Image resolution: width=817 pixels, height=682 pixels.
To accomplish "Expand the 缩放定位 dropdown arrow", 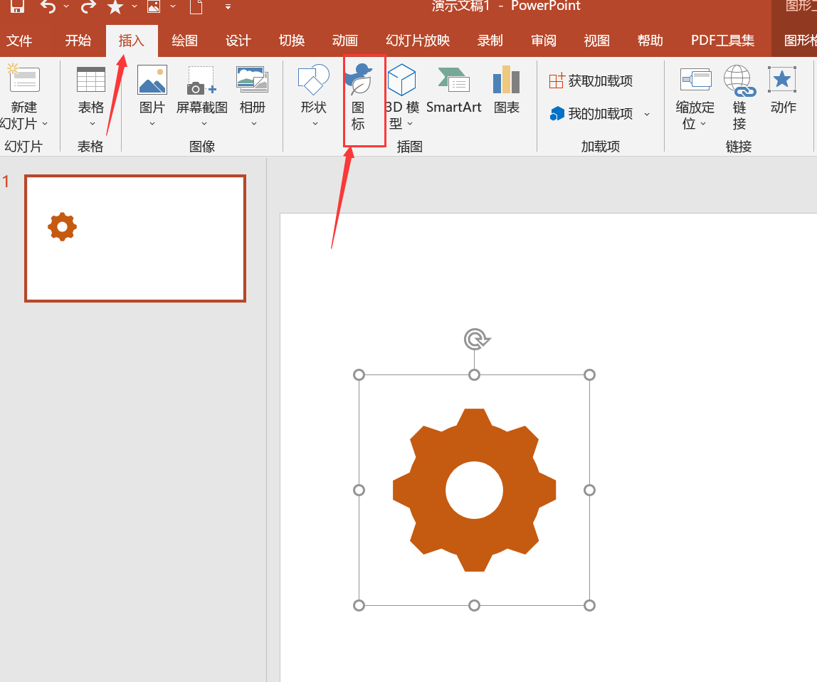I will [x=703, y=124].
